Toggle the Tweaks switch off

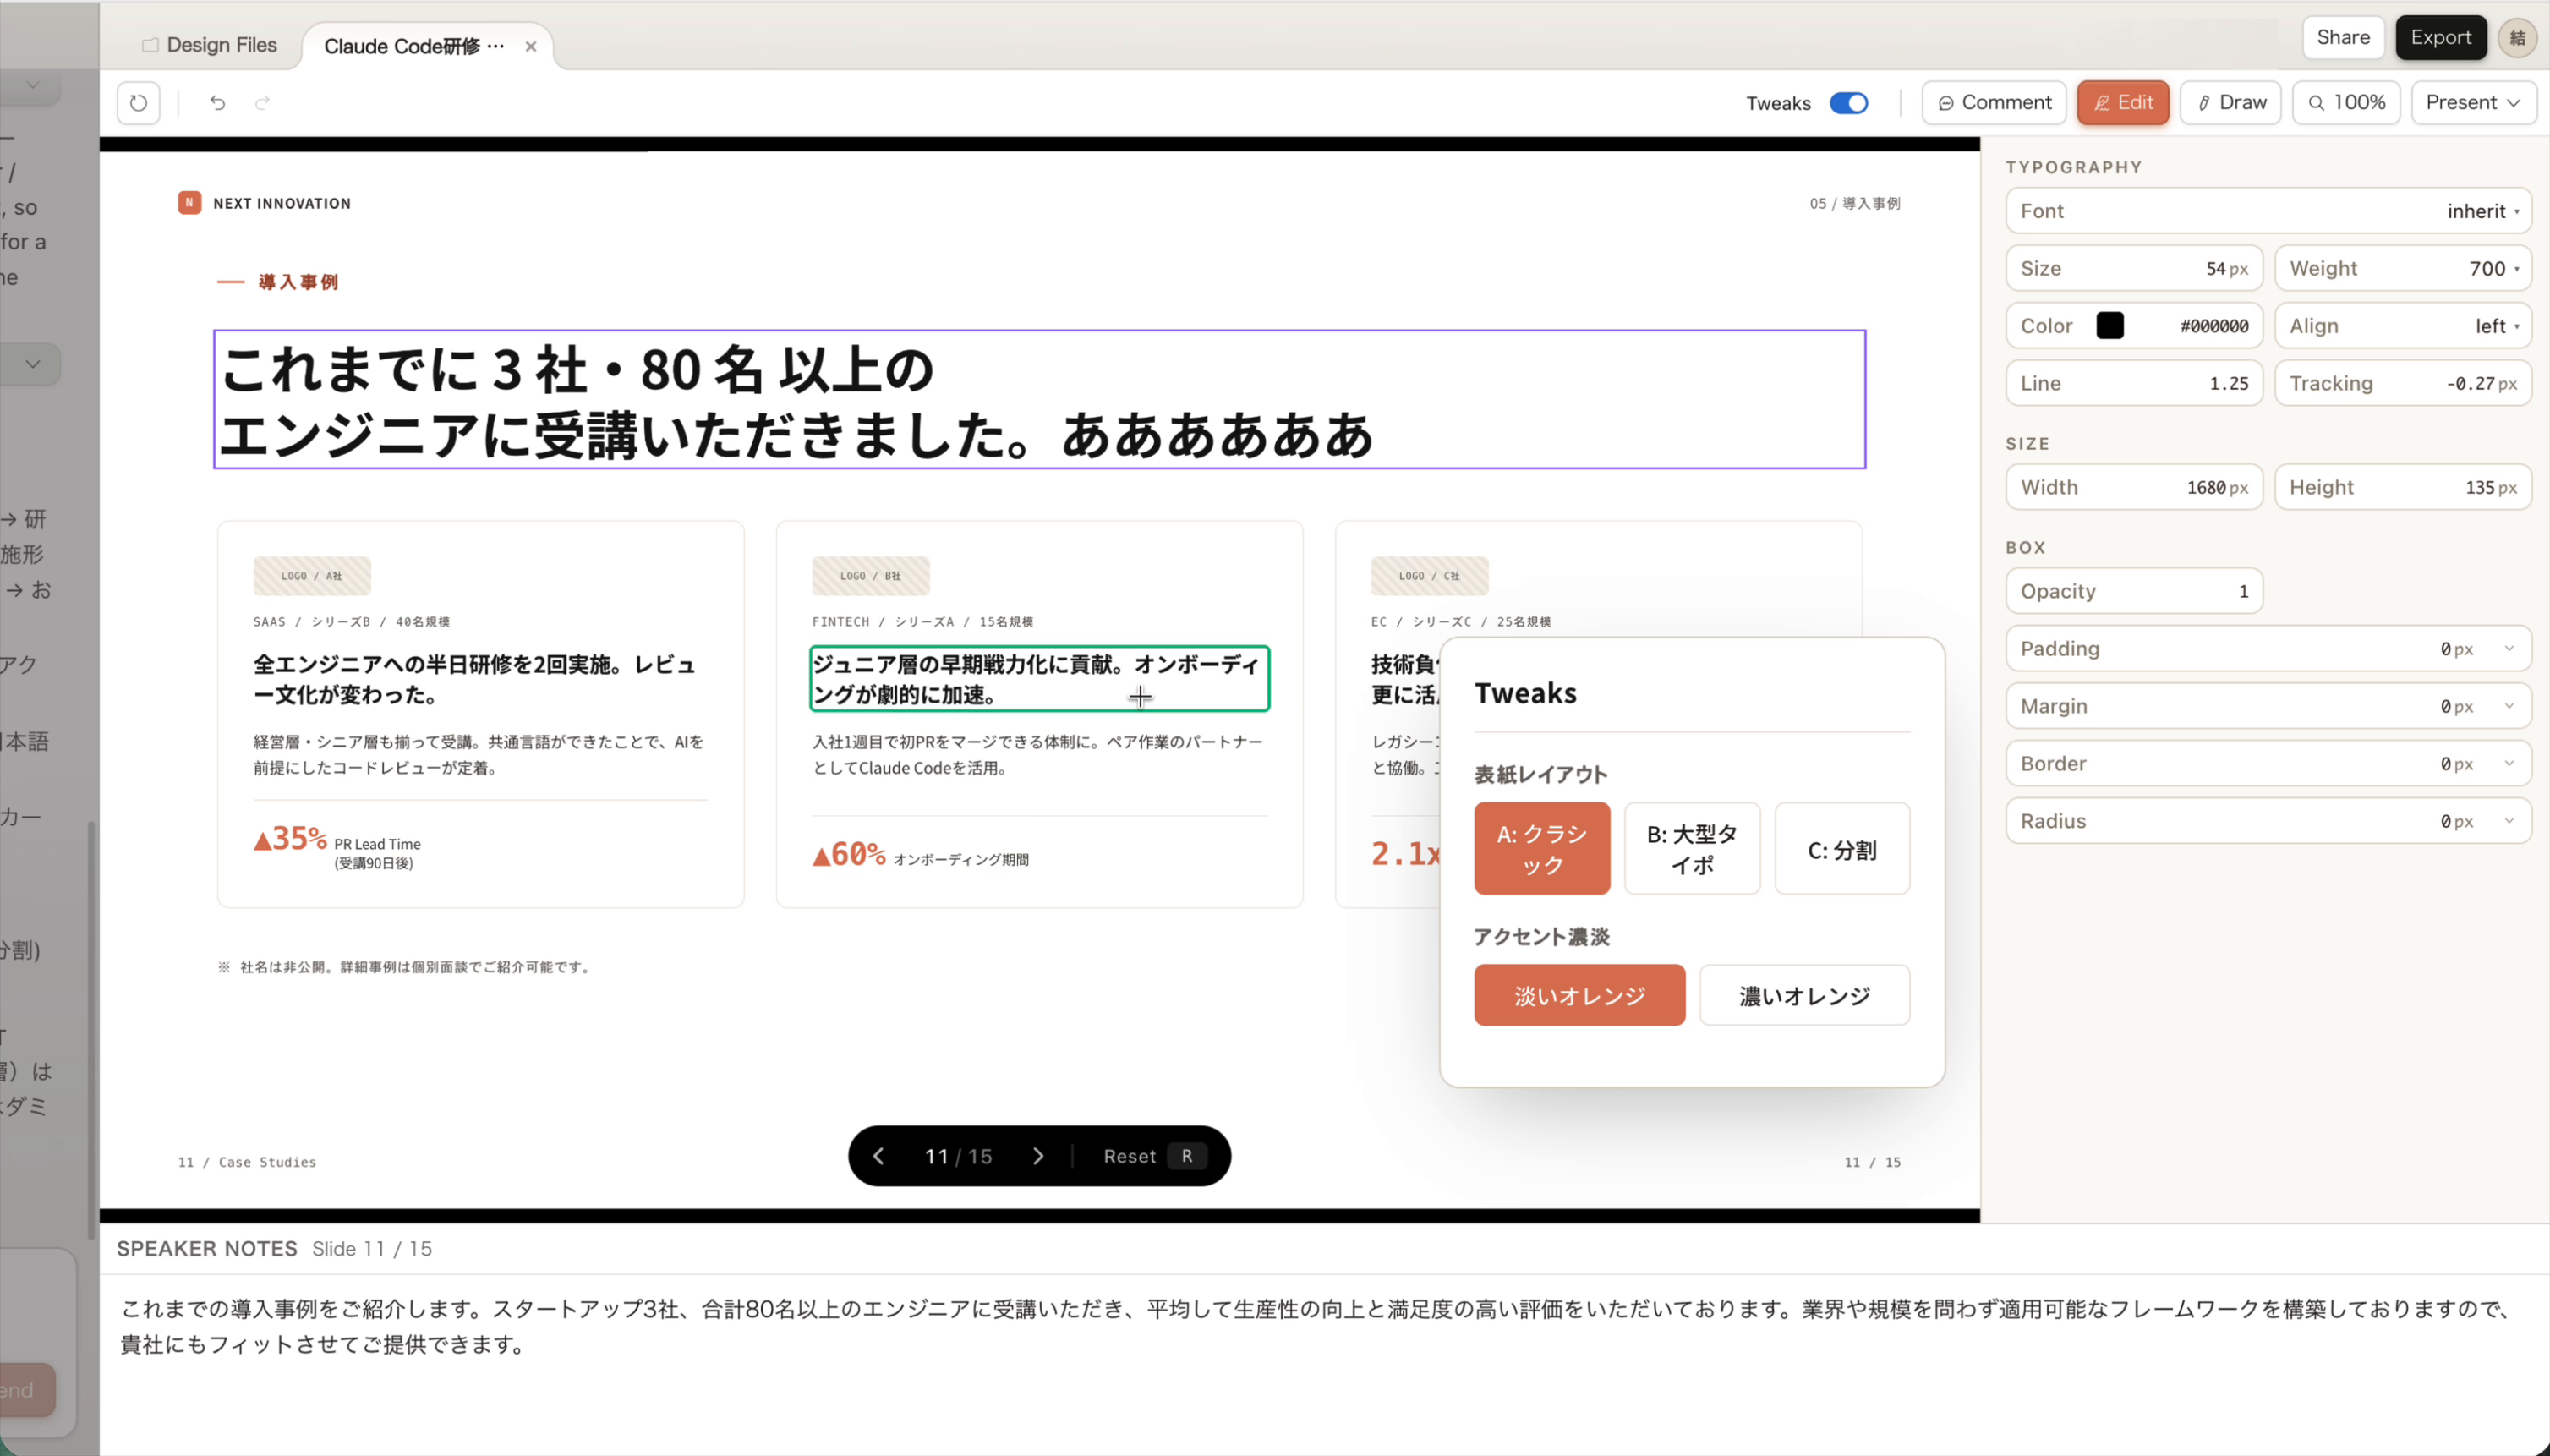pos(1847,103)
